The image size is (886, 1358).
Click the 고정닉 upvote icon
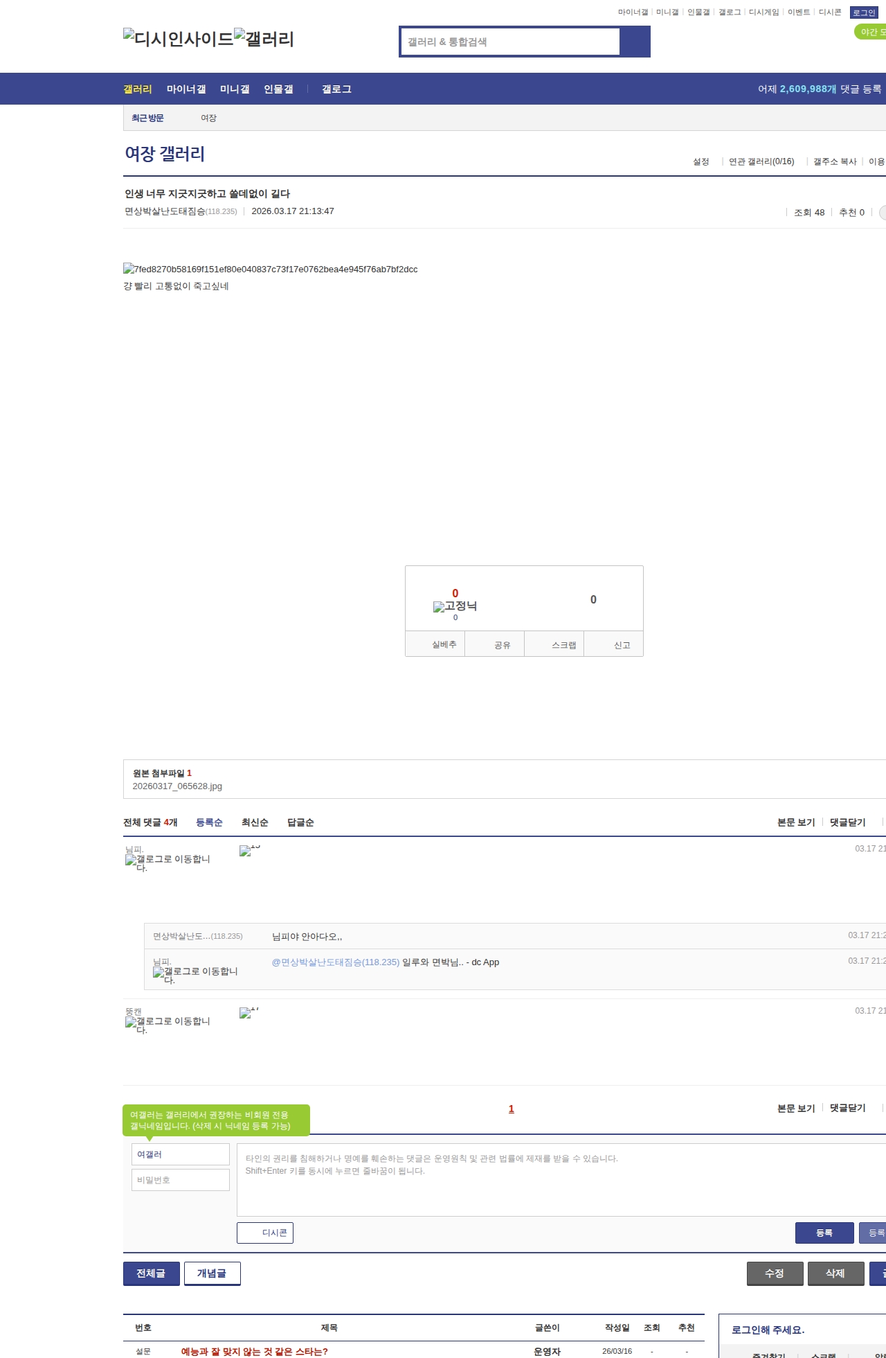455,606
